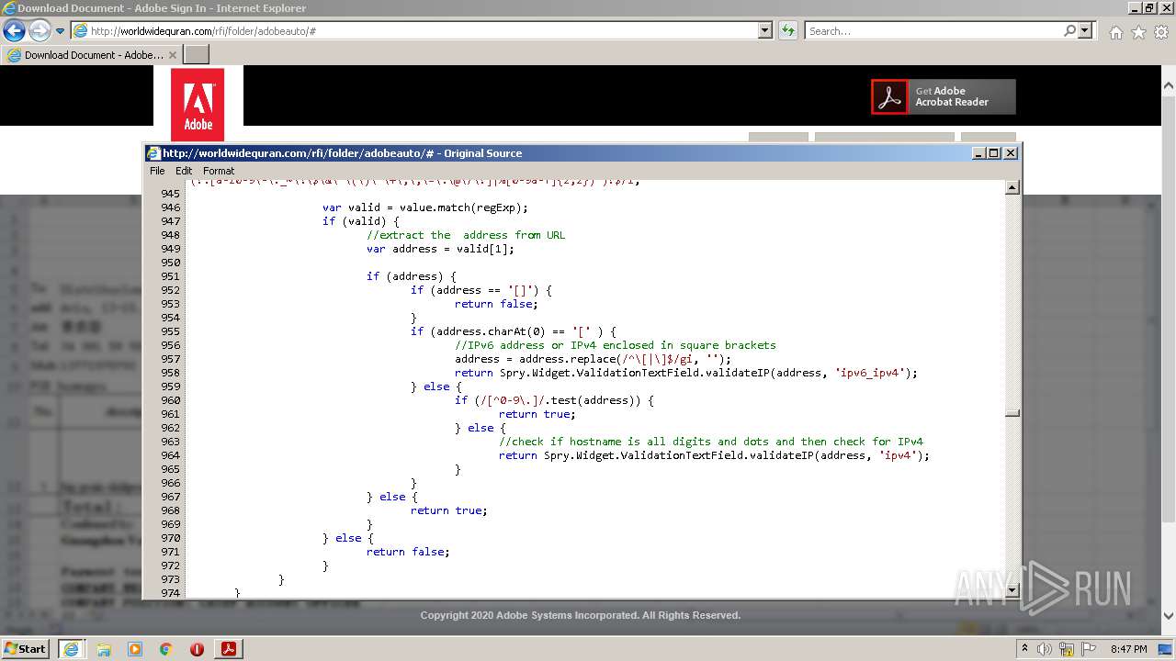Click the volume speaker tray icon

tap(1045, 649)
